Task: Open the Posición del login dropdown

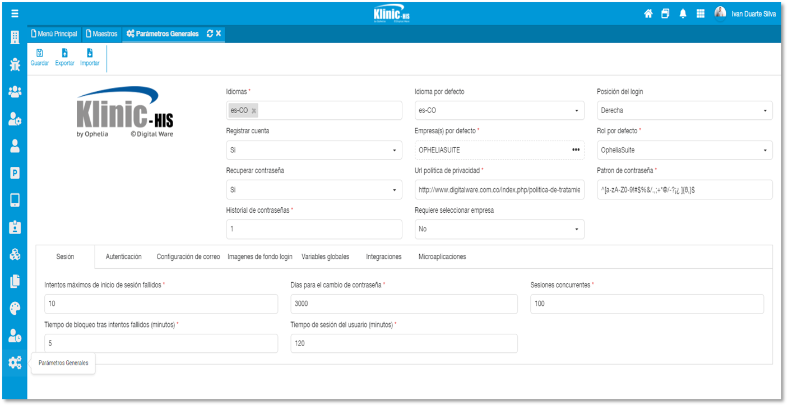Action: tap(764, 111)
